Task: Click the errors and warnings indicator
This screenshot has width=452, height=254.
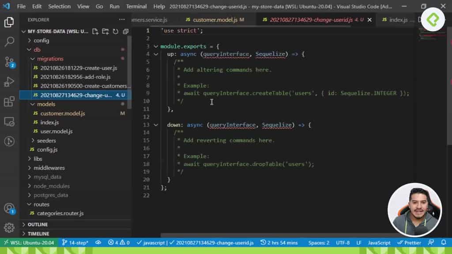Action: click(119, 242)
